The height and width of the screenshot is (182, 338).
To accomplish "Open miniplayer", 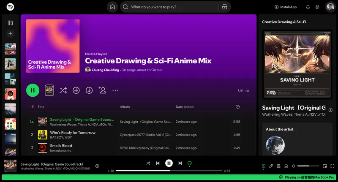I will coord(324,166).
